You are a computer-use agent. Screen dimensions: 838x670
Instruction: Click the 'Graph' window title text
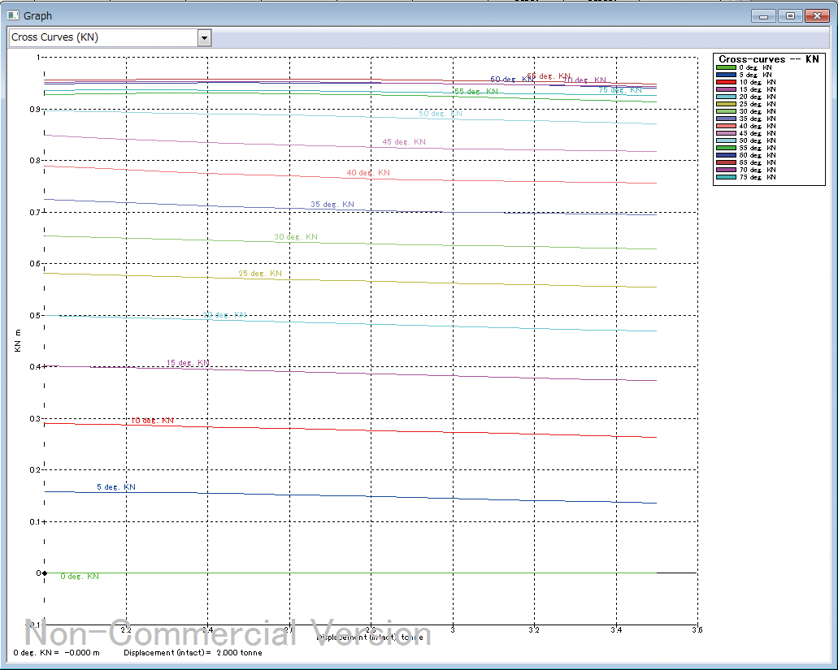point(37,16)
